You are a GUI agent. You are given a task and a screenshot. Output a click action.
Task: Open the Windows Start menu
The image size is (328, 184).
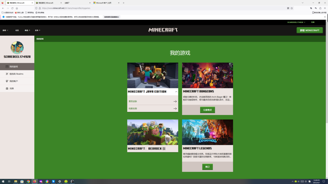click(x=3, y=181)
